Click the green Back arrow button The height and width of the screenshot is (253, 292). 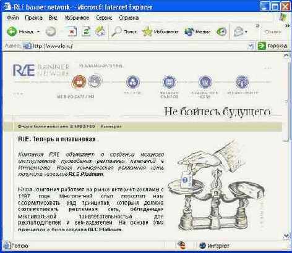pos(12,31)
